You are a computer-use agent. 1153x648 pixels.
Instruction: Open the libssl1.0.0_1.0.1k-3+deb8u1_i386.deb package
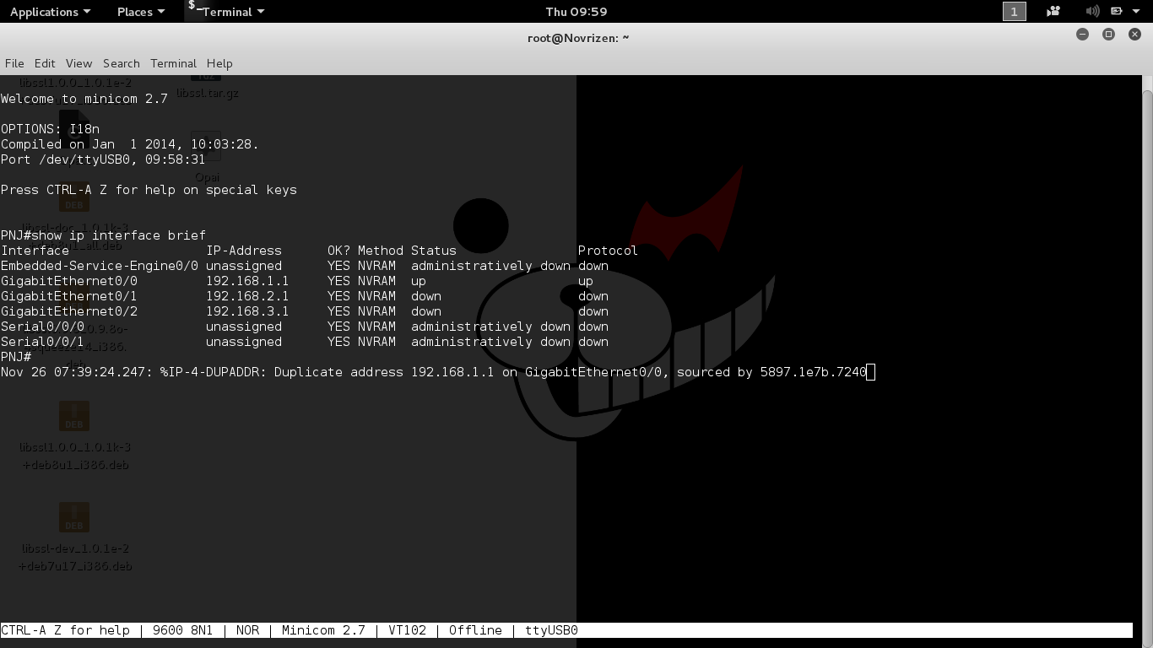[73, 416]
